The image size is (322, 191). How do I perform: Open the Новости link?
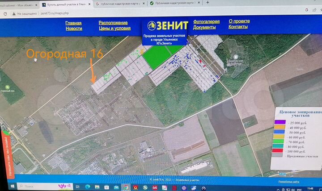(73, 29)
